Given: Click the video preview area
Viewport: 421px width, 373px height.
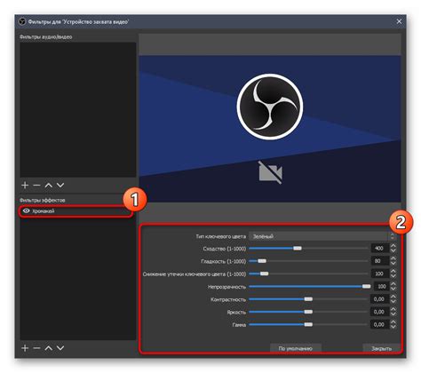Looking at the screenshot, I should [270, 129].
